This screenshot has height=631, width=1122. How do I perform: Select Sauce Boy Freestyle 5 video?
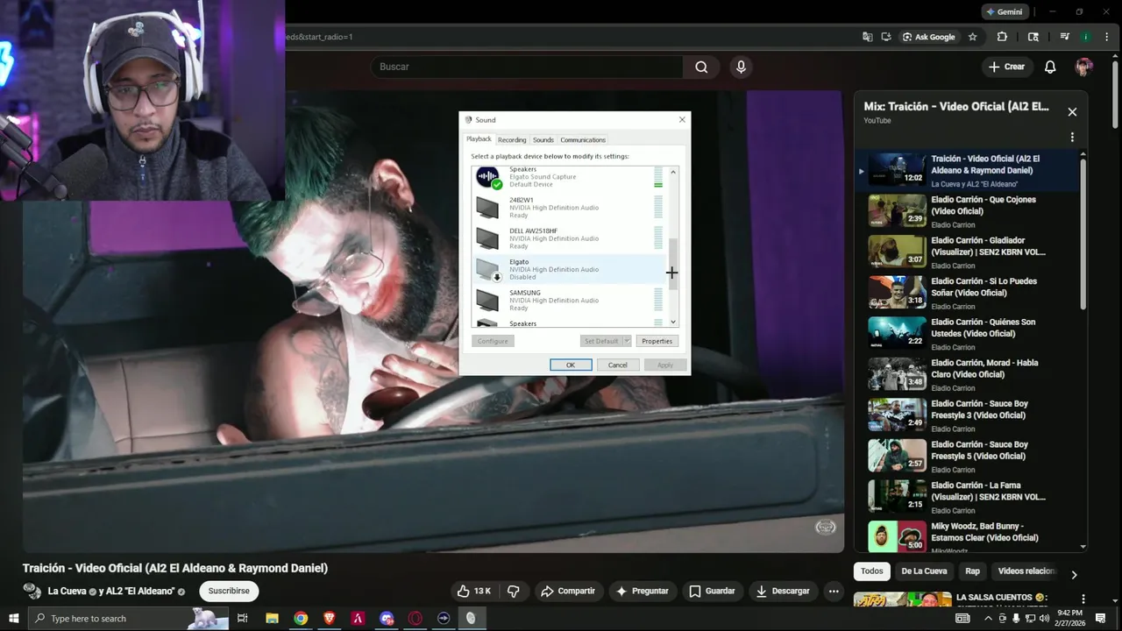coord(969,456)
